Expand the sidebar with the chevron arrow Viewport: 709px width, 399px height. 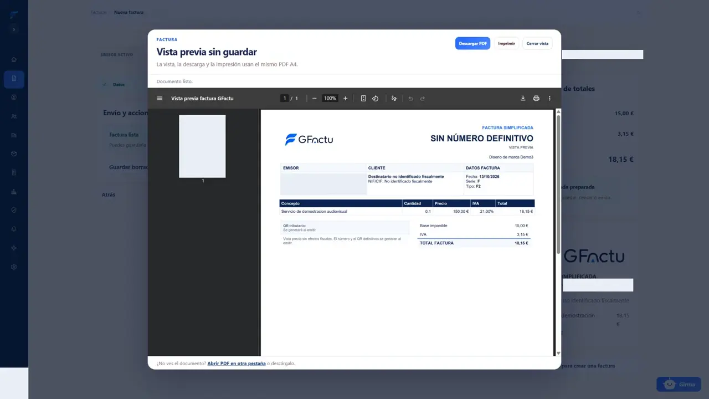tap(14, 29)
